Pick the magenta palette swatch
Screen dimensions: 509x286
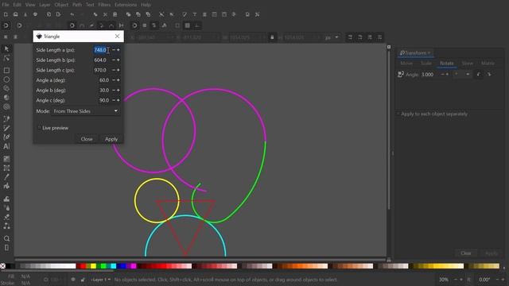pos(134,266)
